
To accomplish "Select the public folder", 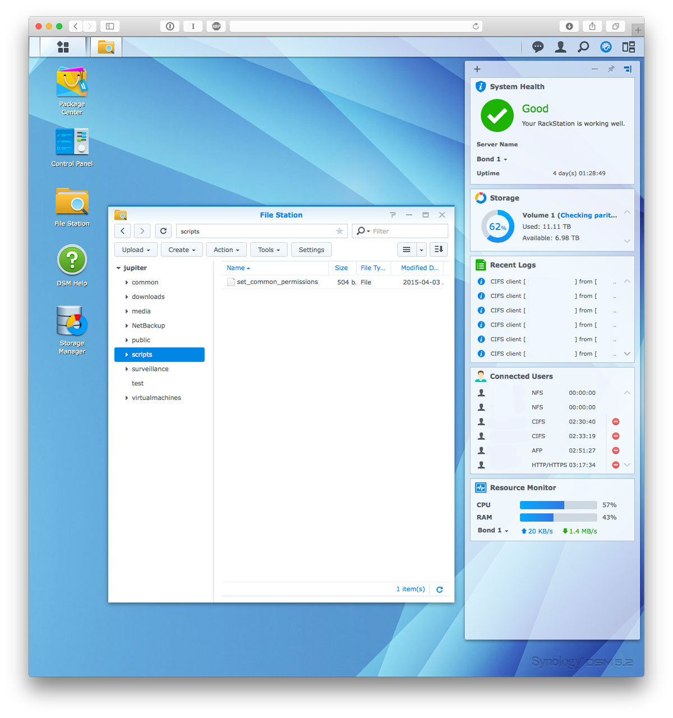I will pos(141,340).
